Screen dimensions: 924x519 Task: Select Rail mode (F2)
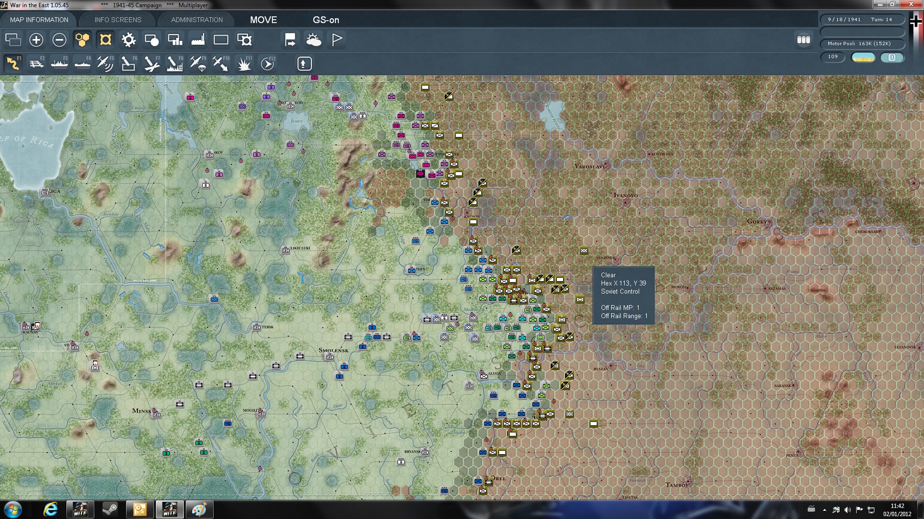pos(37,63)
